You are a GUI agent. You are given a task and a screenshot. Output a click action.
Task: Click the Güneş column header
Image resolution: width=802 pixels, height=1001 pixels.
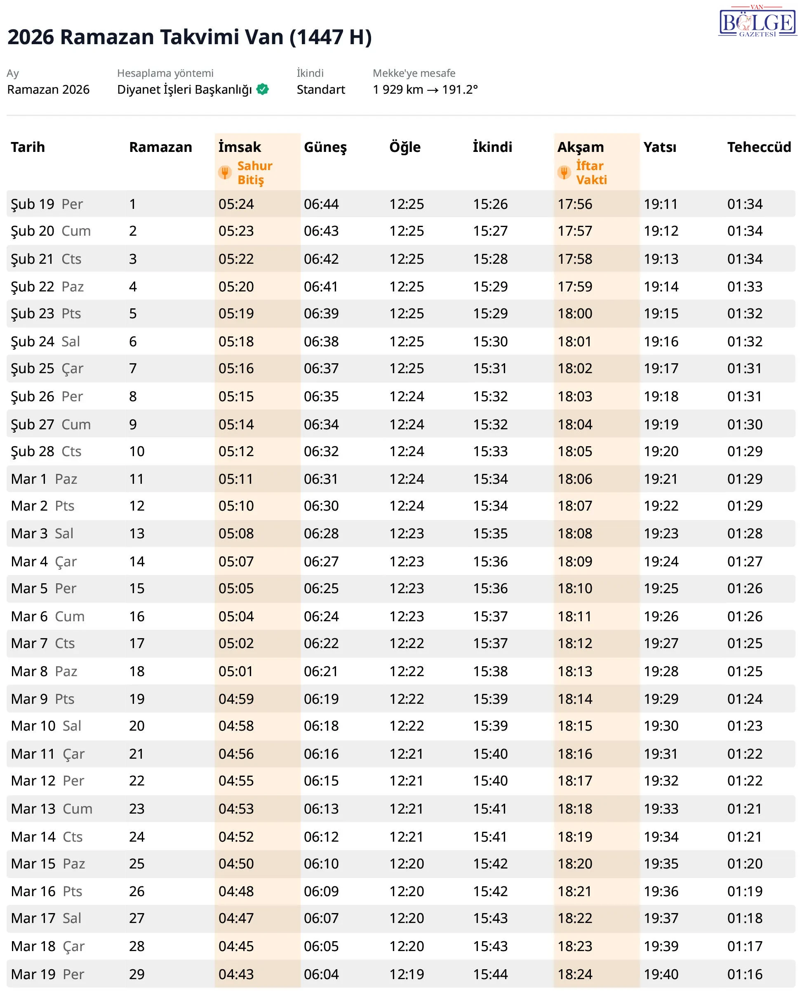pos(325,147)
